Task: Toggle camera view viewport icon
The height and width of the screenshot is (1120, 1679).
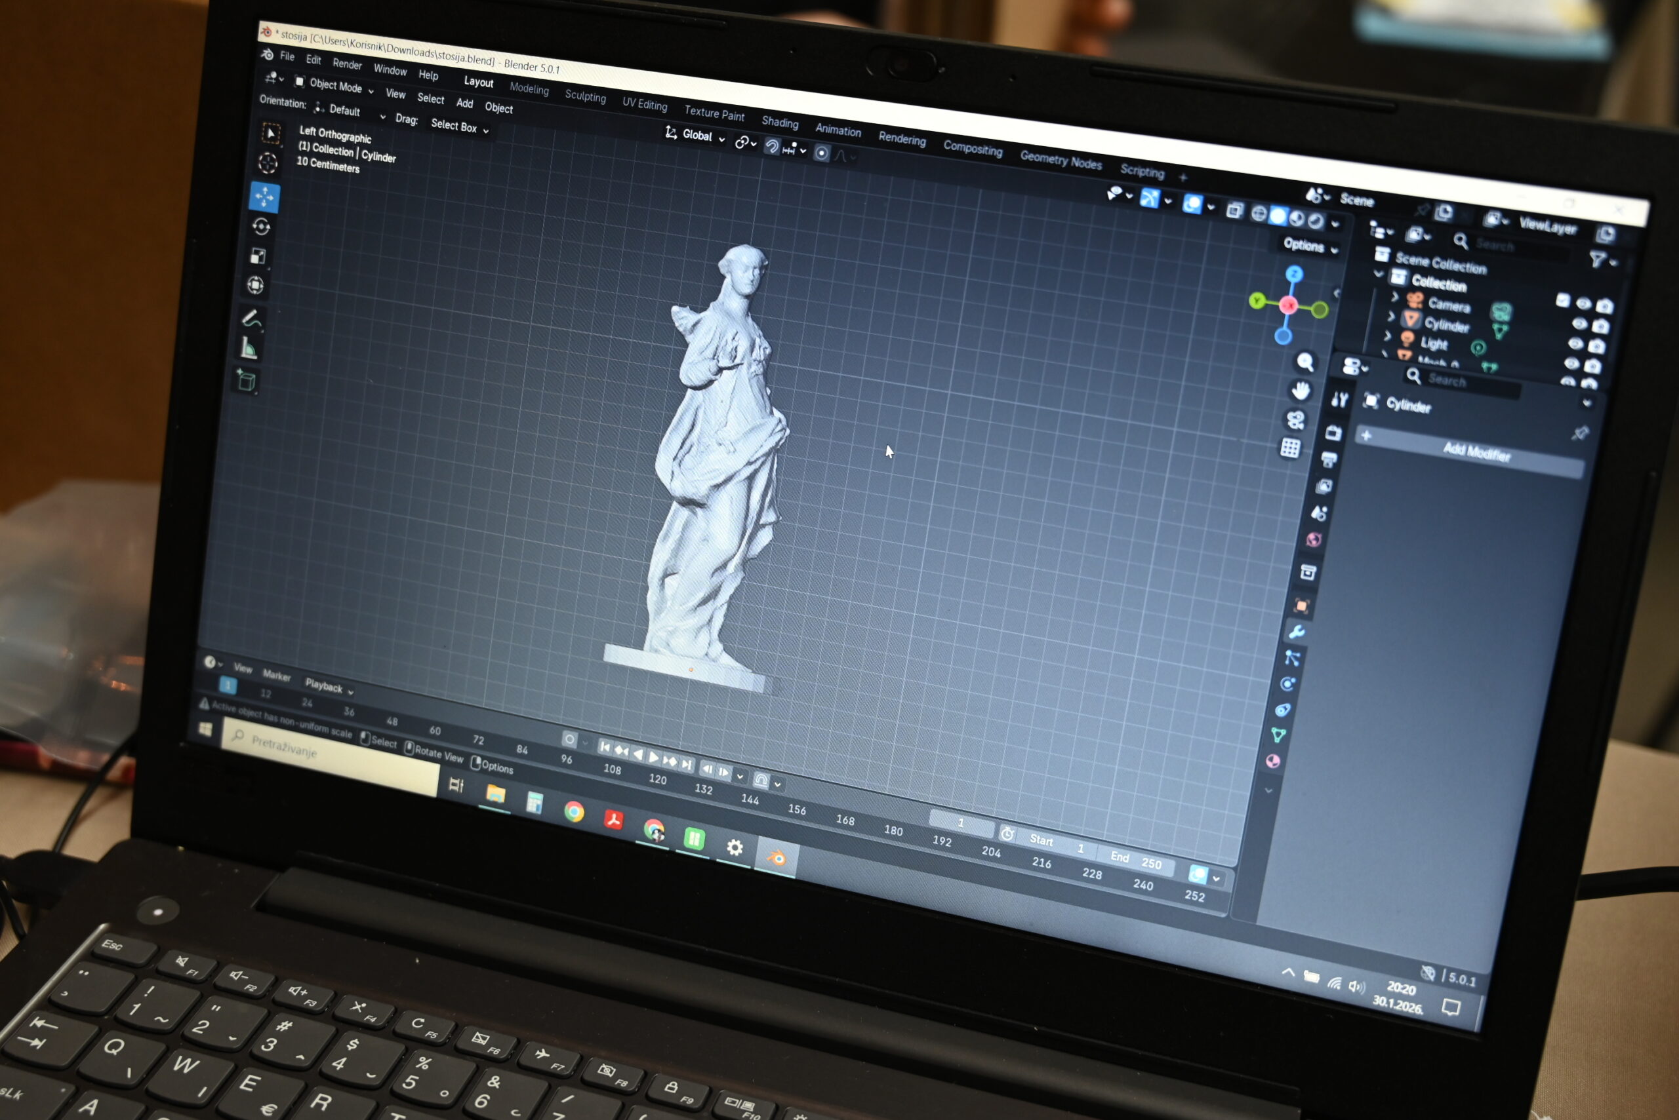Action: (x=1296, y=419)
